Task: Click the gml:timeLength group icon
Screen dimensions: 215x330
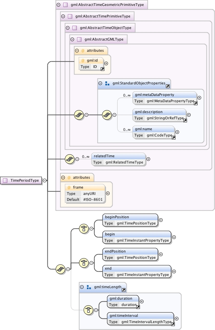Action: click(x=89, y=287)
